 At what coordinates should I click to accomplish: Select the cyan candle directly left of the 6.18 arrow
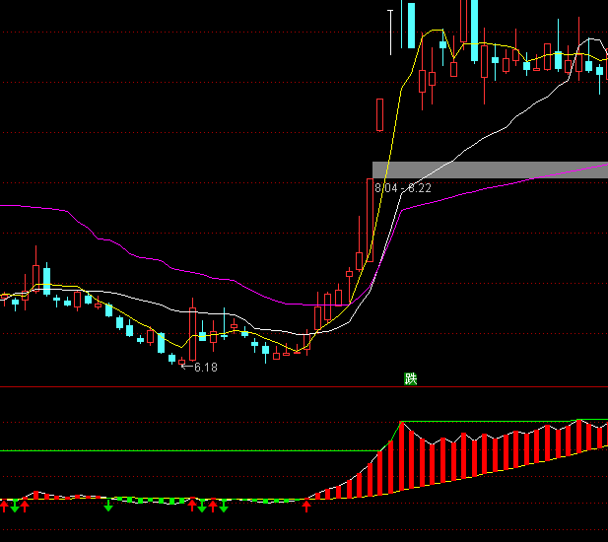click(x=172, y=358)
